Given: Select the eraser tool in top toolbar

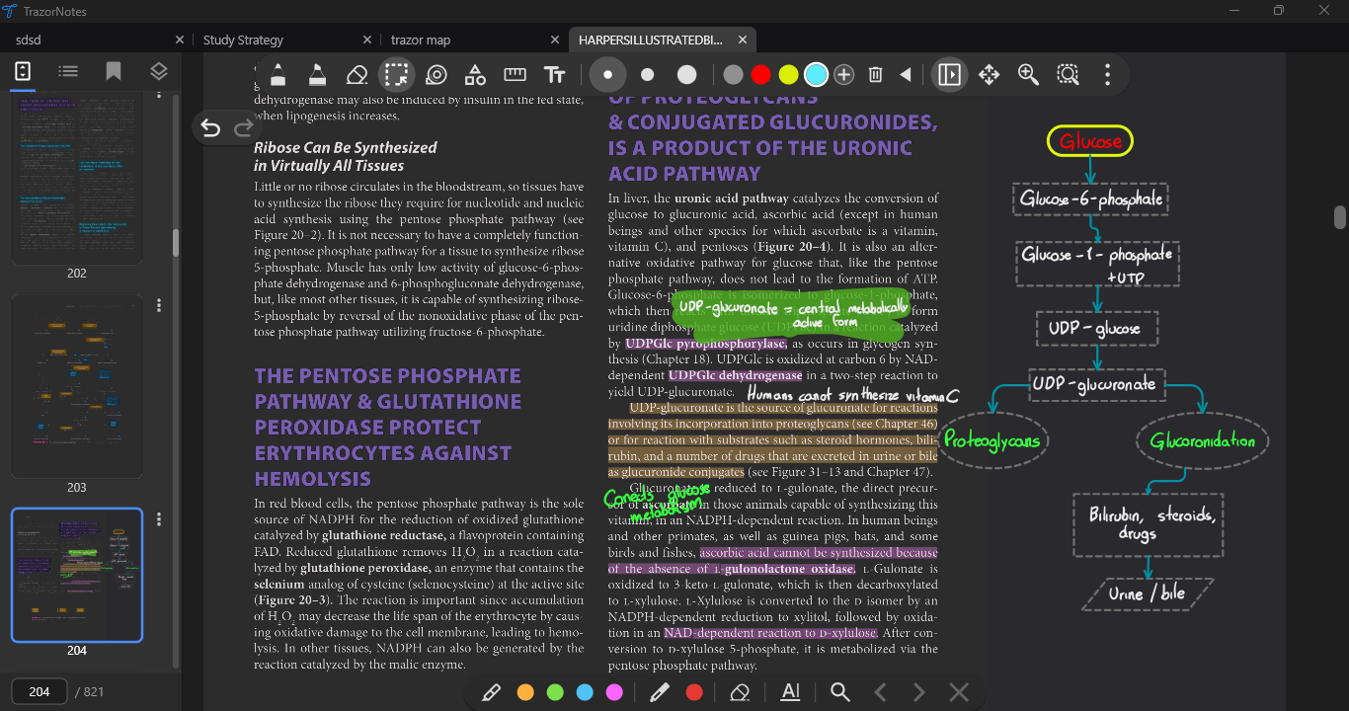Looking at the screenshot, I should (357, 74).
